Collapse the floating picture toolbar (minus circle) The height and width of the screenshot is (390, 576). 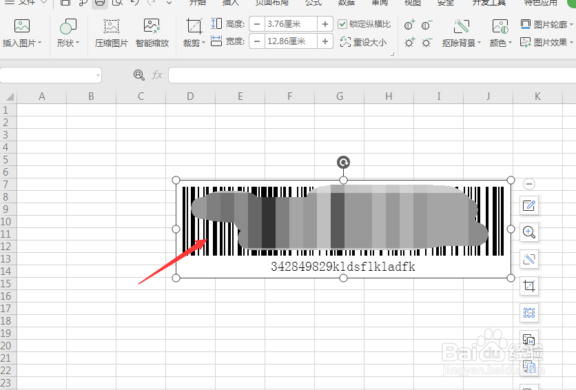(529, 184)
